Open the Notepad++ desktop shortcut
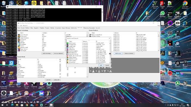 pyautogui.click(x=170, y=3)
